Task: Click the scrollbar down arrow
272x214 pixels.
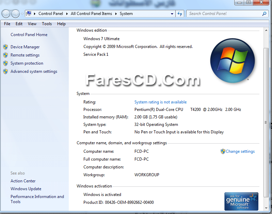Action: (x=266, y=208)
